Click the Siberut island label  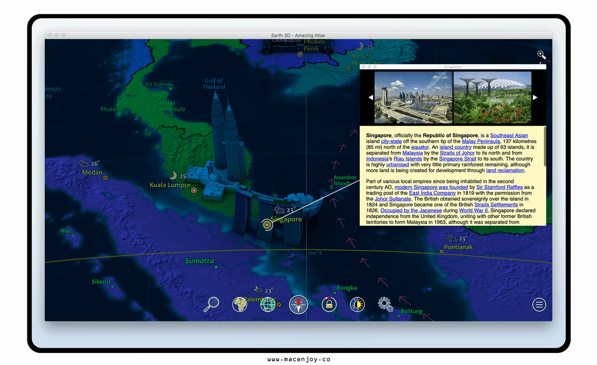[x=101, y=282]
